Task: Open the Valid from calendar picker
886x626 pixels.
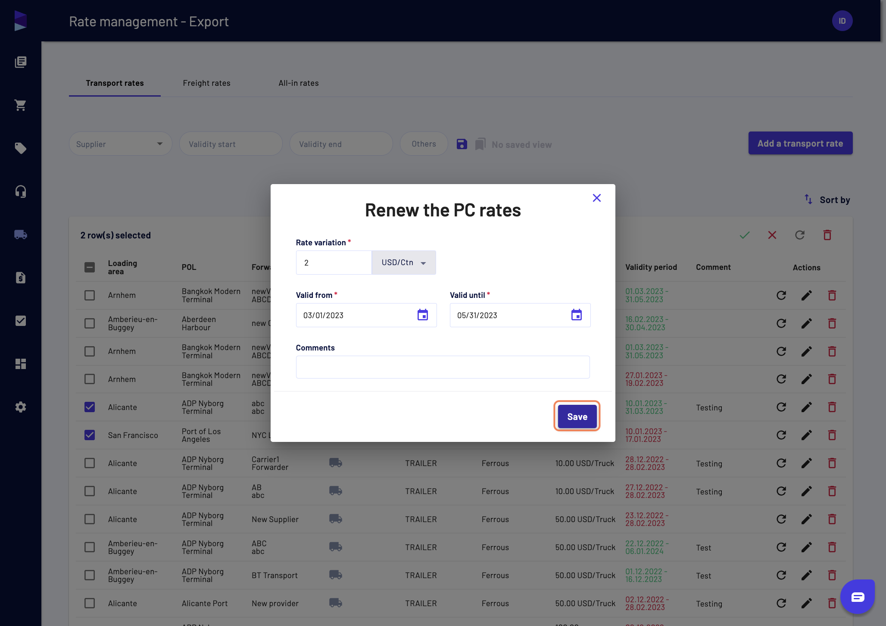Action: [423, 315]
